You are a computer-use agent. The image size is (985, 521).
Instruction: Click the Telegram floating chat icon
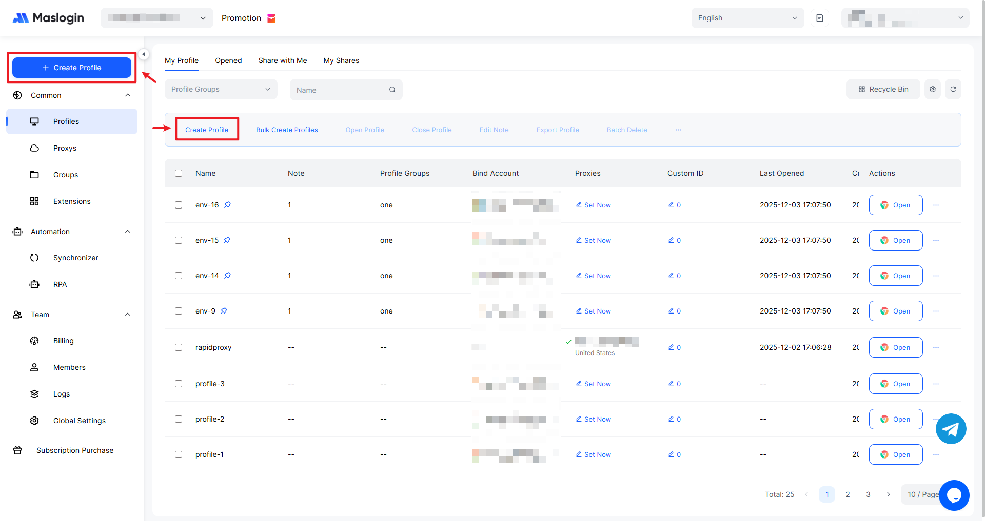(951, 429)
